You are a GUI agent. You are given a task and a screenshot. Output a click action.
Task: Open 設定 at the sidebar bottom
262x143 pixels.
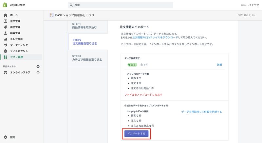coord(13,137)
